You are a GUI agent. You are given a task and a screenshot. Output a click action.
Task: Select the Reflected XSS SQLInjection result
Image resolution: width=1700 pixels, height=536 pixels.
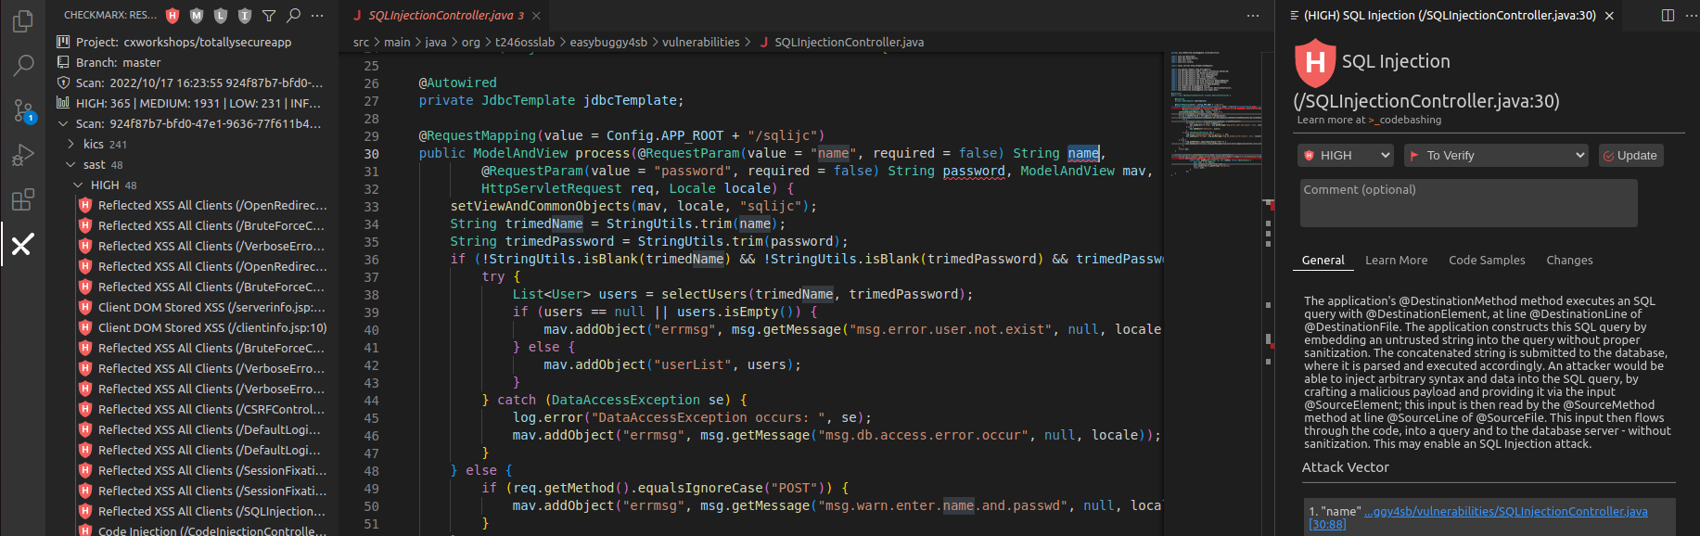[192, 511]
